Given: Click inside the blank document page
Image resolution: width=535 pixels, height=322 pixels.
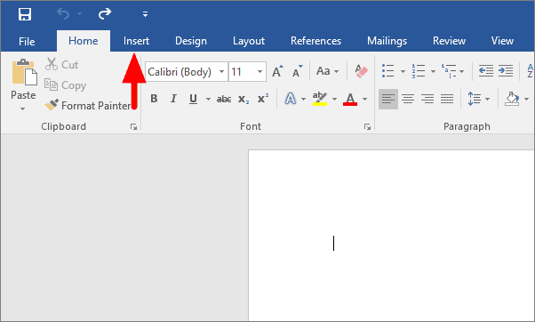Looking at the screenshot, I should [391, 236].
